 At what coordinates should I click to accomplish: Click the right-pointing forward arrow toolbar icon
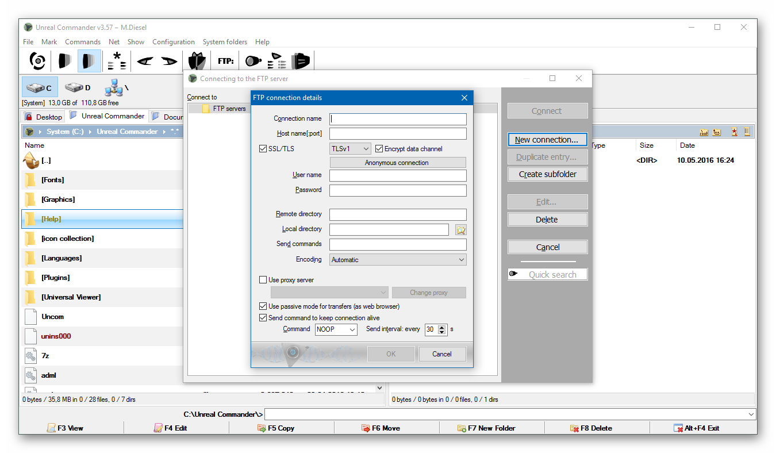[169, 60]
